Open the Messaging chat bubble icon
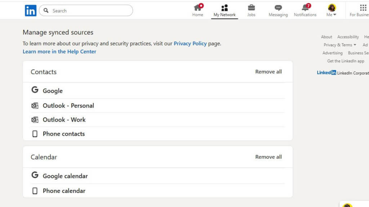The width and height of the screenshot is (369, 207). coord(278,8)
